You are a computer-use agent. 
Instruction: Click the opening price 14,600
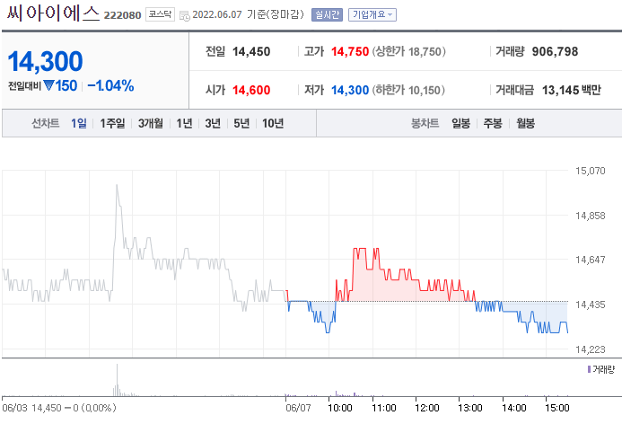(x=251, y=90)
